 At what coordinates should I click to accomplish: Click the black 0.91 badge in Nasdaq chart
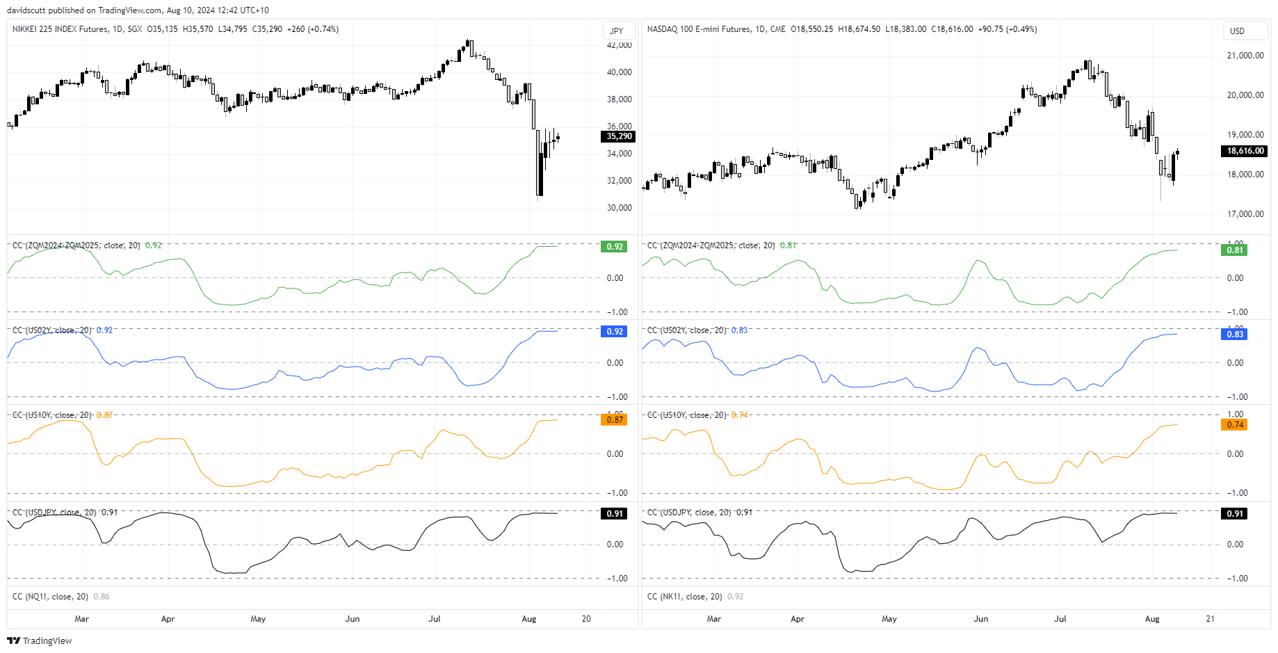(1234, 514)
